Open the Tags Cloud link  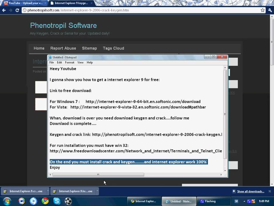tap(113, 48)
